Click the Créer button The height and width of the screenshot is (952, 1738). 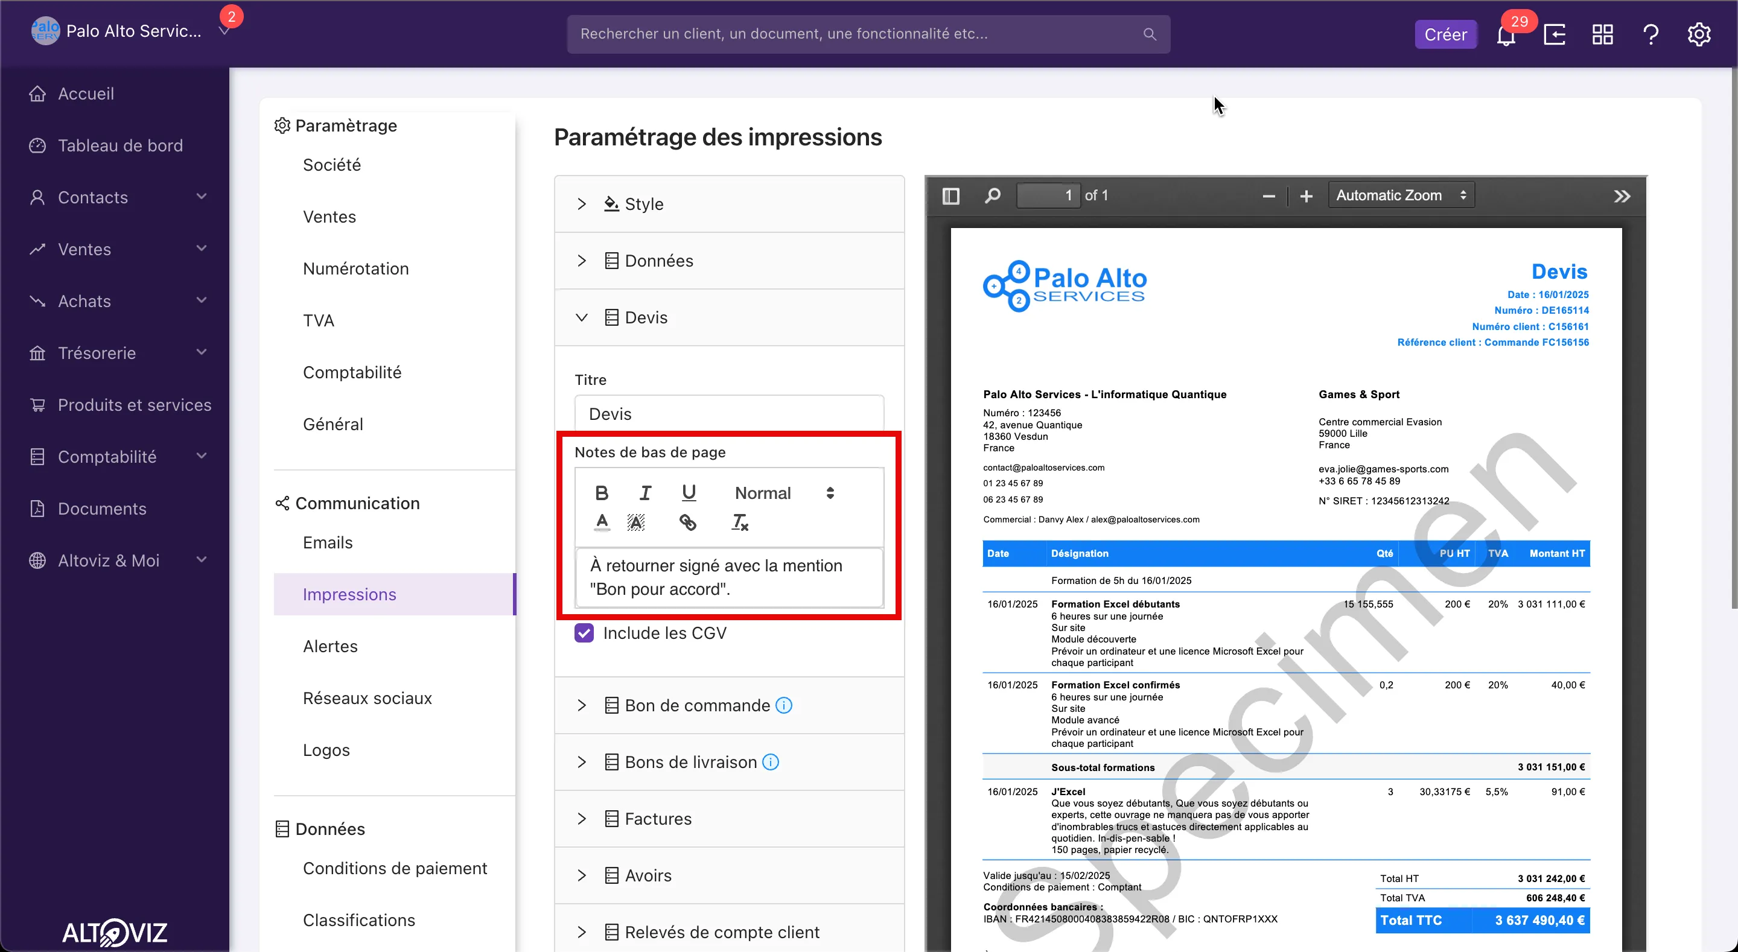pos(1445,34)
